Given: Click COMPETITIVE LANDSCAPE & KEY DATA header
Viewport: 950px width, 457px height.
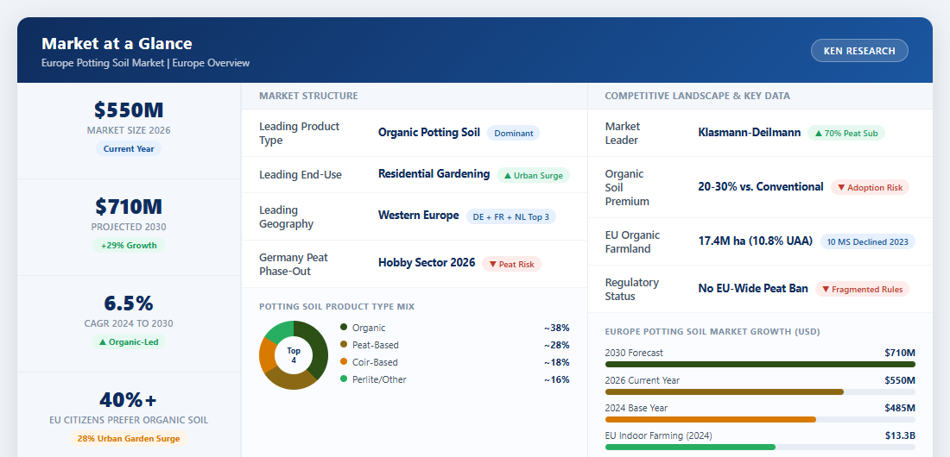Looking at the screenshot, I should (x=697, y=96).
